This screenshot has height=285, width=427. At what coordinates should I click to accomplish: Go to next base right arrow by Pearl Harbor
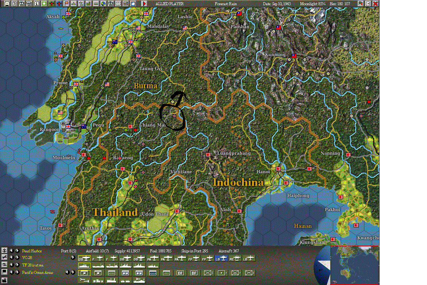coord(17,250)
